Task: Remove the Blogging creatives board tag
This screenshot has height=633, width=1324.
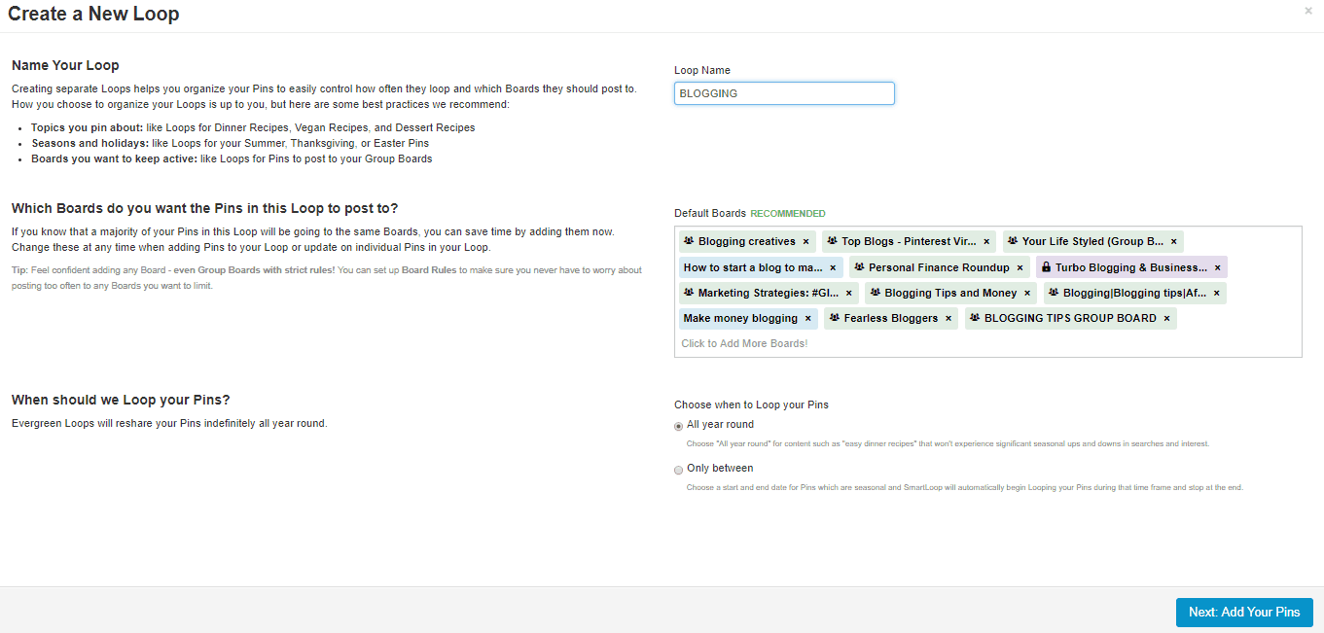Action: click(805, 242)
